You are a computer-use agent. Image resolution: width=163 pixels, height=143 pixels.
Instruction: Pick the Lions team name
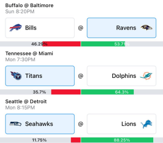click(x=129, y=124)
